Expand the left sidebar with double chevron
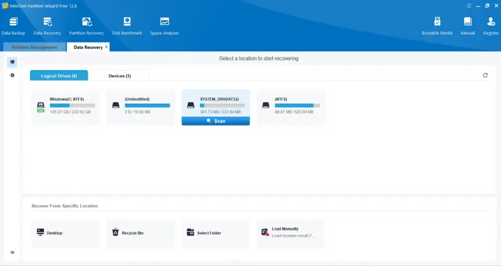 pyautogui.click(x=12, y=252)
